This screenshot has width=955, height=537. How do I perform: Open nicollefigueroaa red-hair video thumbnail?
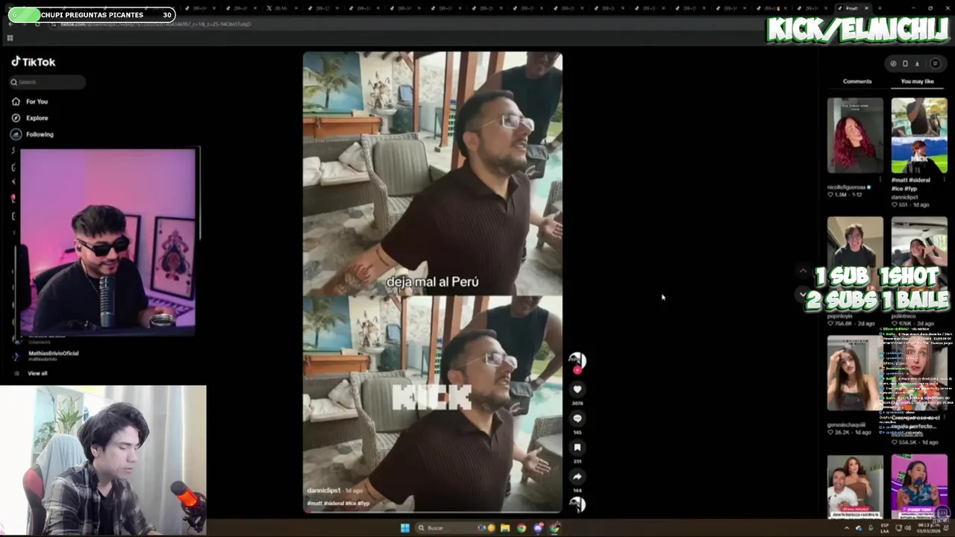pos(855,136)
